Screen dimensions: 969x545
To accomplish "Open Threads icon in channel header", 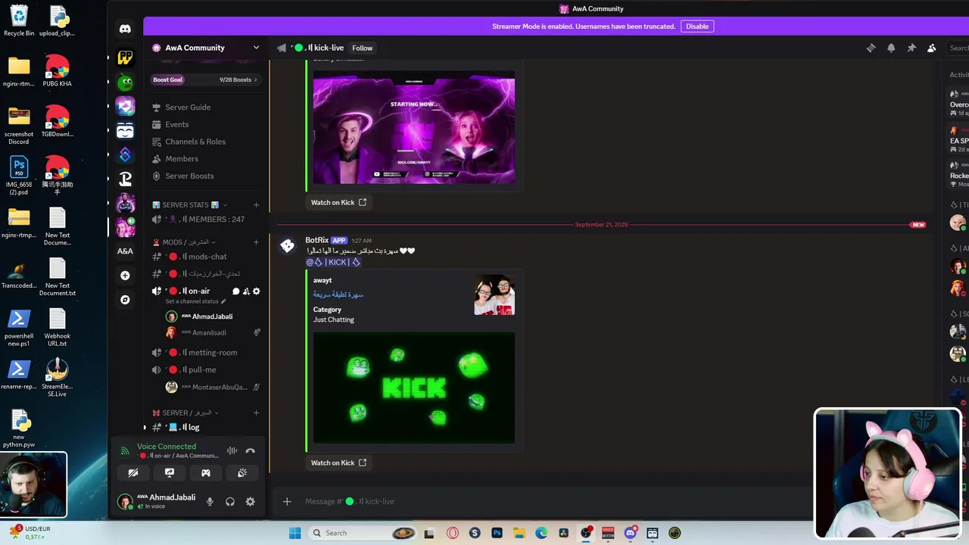I will [871, 48].
